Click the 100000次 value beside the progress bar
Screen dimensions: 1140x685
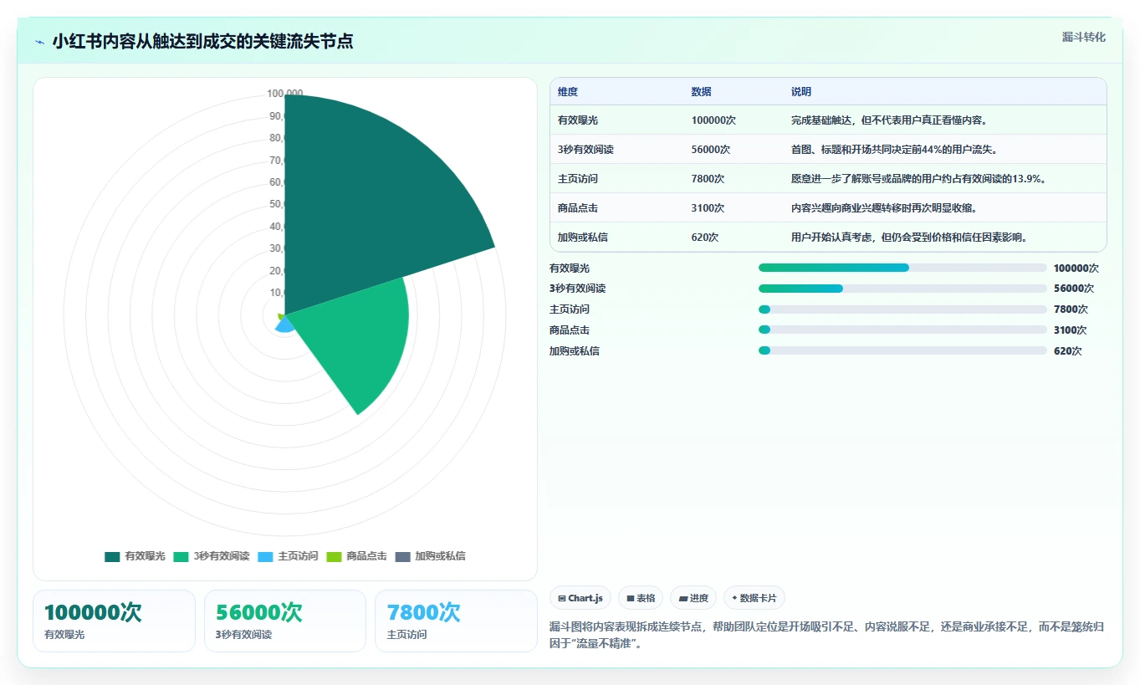point(1076,268)
